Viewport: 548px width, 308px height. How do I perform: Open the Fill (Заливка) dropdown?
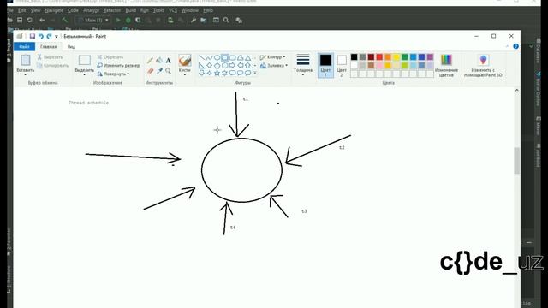point(274,65)
